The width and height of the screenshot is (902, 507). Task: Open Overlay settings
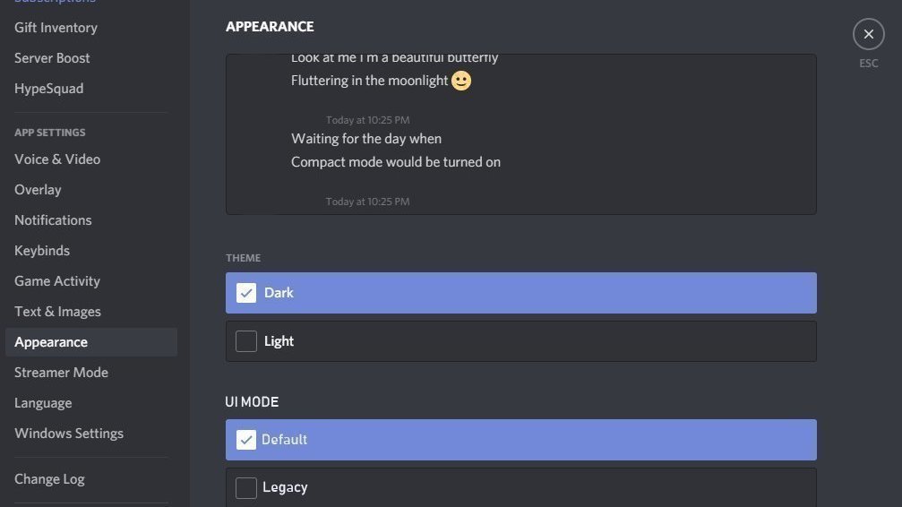(38, 190)
